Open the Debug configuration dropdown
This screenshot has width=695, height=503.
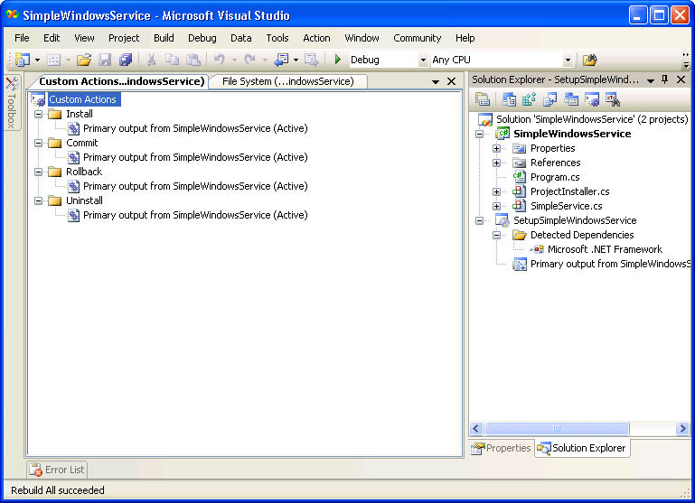point(423,60)
